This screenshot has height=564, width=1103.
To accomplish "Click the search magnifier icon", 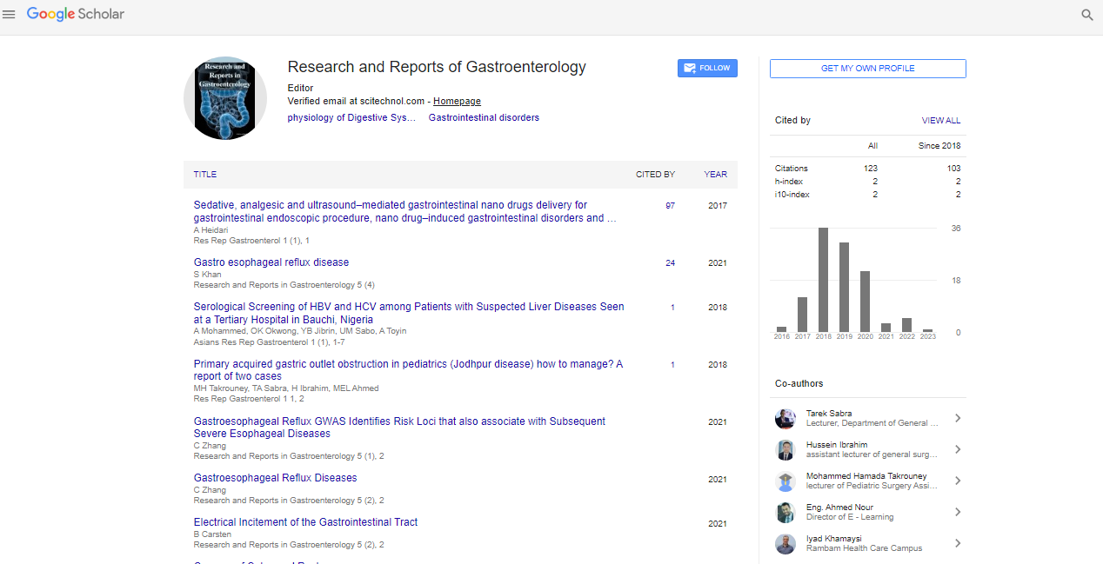I will tap(1086, 15).
